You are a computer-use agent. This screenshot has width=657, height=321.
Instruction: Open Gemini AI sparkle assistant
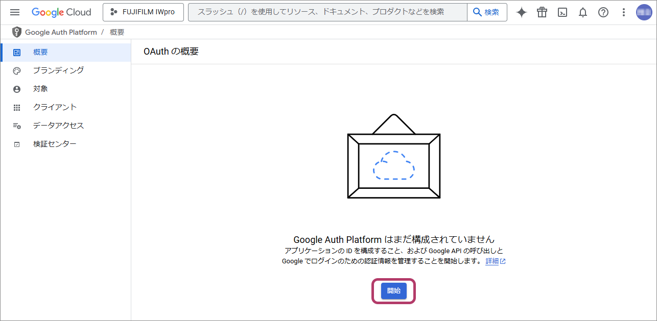(521, 12)
